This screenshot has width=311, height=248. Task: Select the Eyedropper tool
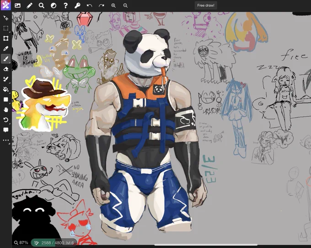tap(6, 49)
